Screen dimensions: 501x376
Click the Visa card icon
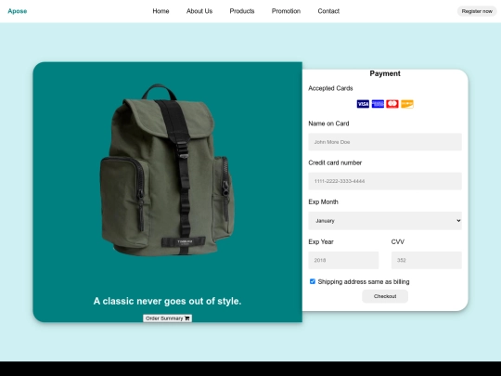tap(363, 104)
